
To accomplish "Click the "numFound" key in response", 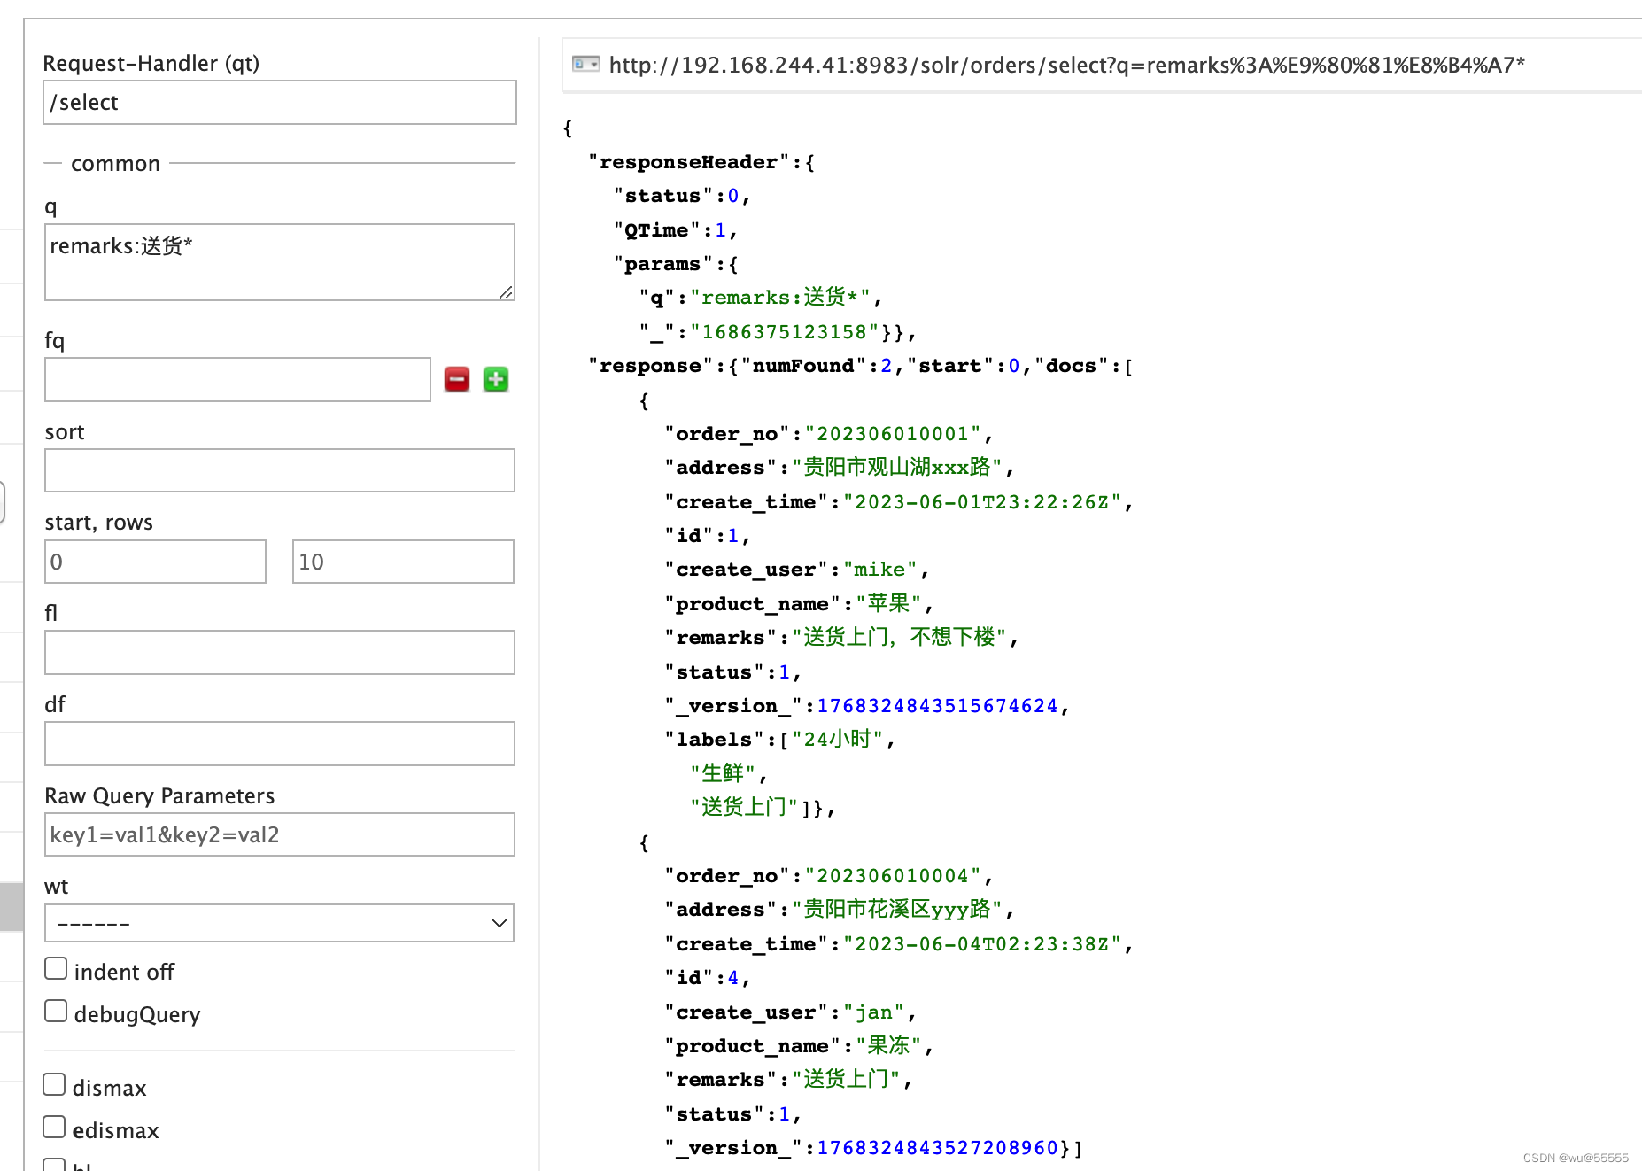I will pyautogui.click(x=803, y=366).
